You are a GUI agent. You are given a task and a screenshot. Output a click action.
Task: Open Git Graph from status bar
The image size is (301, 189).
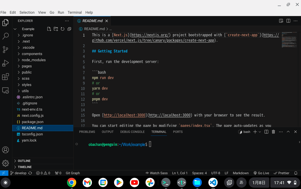click(x=73, y=173)
